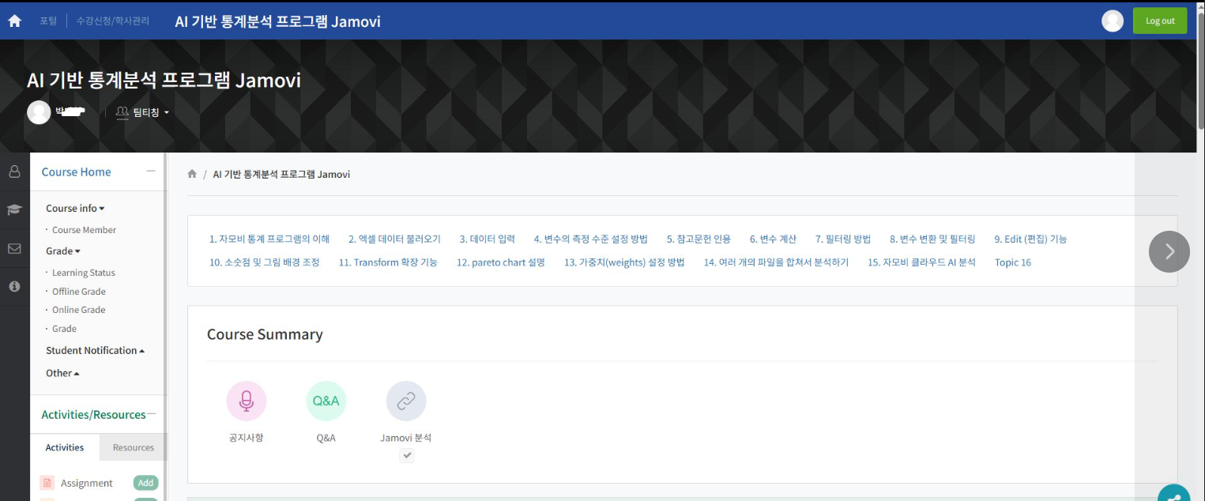Click the breadcrumb course name link
1205x501 pixels.
coord(281,174)
